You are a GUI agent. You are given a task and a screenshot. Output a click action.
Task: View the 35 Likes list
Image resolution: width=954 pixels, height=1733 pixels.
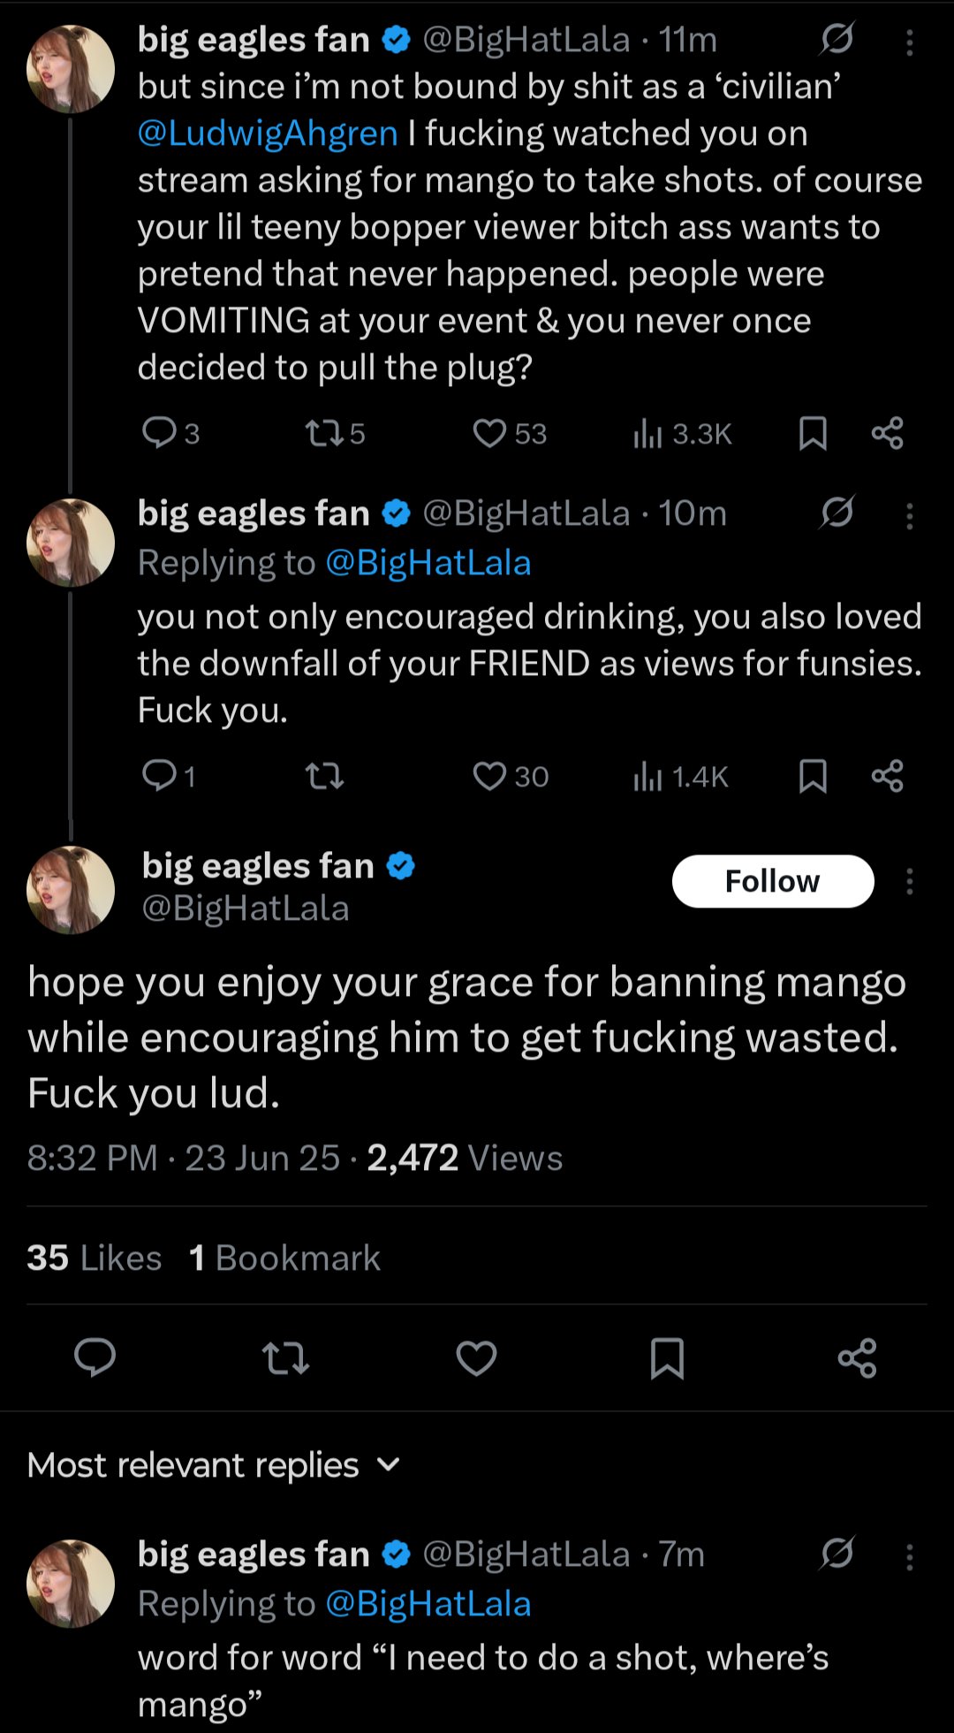(95, 1258)
